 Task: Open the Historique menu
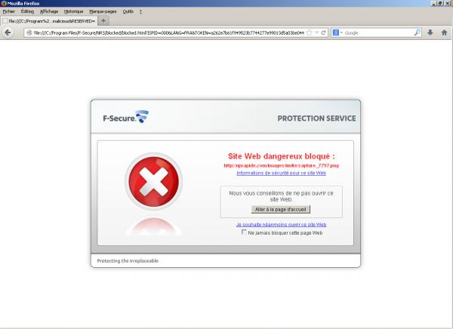pos(74,11)
